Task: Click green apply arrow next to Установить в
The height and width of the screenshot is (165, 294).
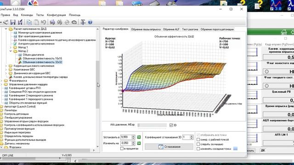Action: coord(139,137)
